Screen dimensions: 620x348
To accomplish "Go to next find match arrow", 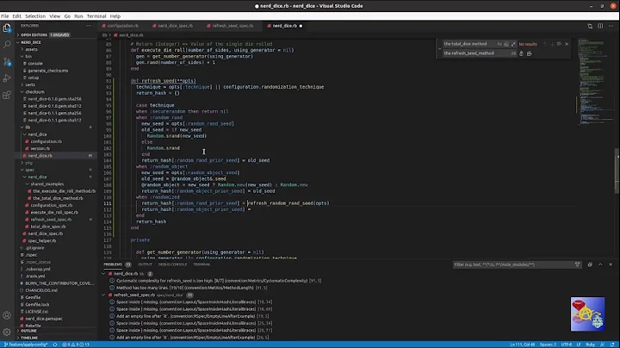I will 552,44.
